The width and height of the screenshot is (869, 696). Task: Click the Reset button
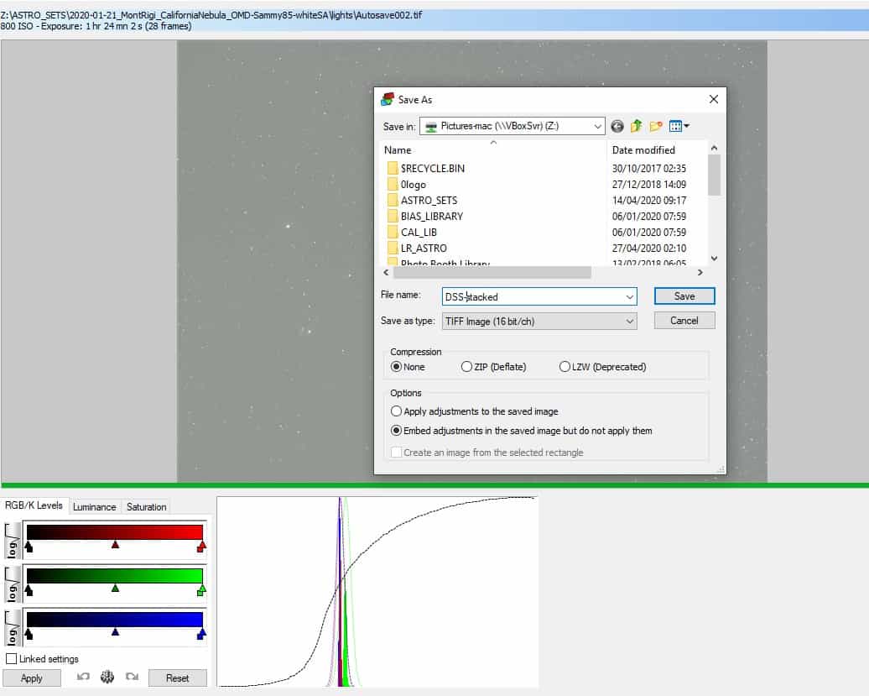click(x=177, y=678)
